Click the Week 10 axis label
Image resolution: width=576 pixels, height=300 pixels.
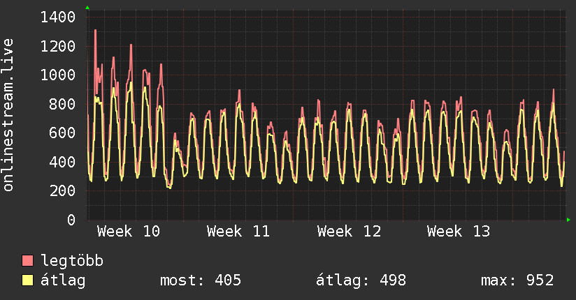coord(129,232)
